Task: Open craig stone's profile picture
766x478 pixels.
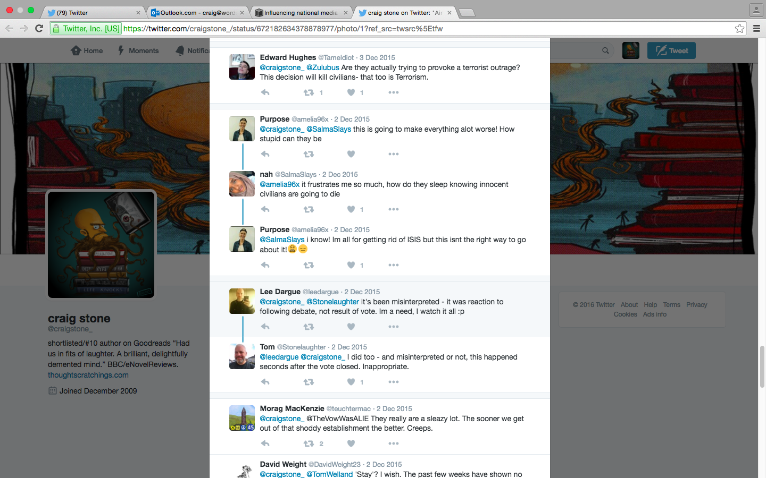Action: click(101, 244)
